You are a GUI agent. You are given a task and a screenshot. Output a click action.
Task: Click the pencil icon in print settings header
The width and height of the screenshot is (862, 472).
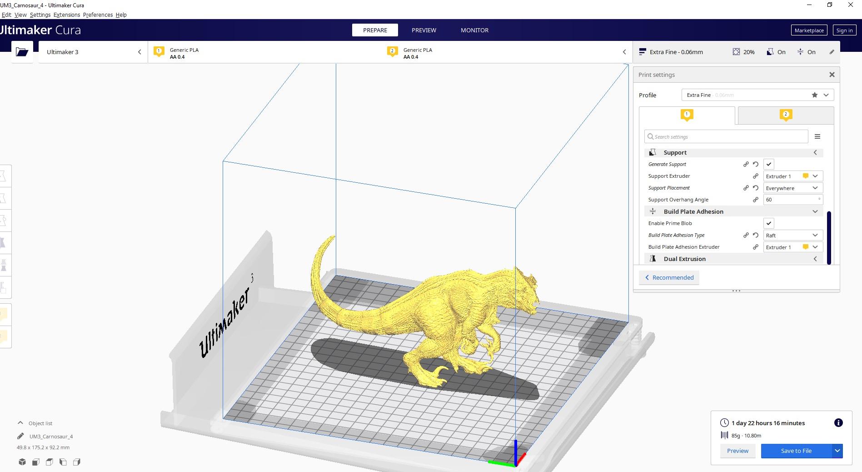[x=832, y=52]
